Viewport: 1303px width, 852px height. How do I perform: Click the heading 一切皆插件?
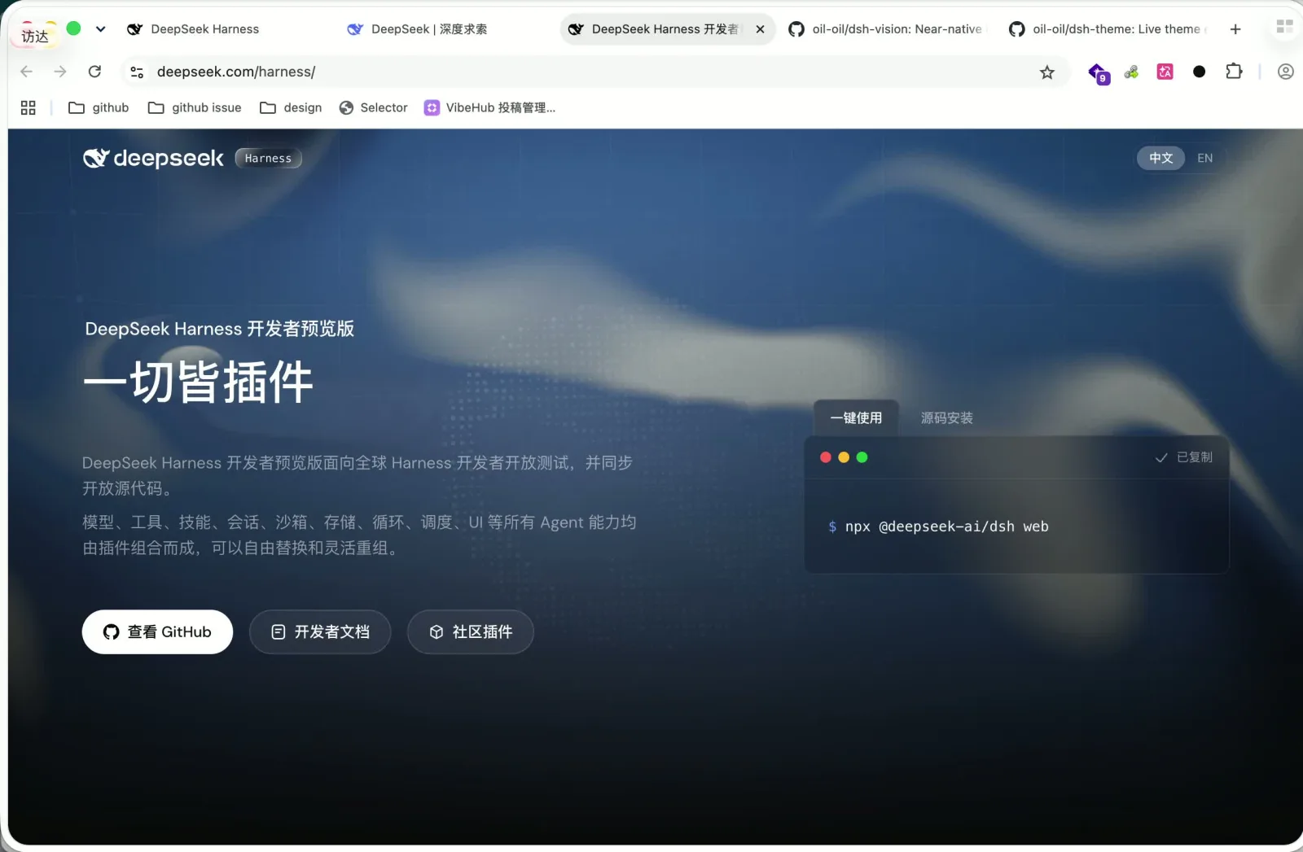[198, 381]
